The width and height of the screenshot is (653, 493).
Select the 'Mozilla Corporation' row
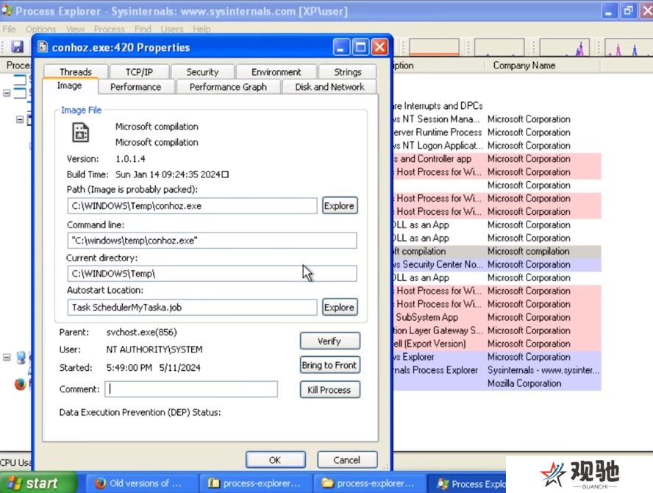[x=497, y=383]
